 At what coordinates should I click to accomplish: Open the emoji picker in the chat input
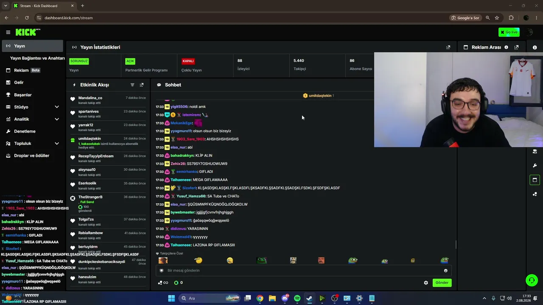click(x=445, y=270)
